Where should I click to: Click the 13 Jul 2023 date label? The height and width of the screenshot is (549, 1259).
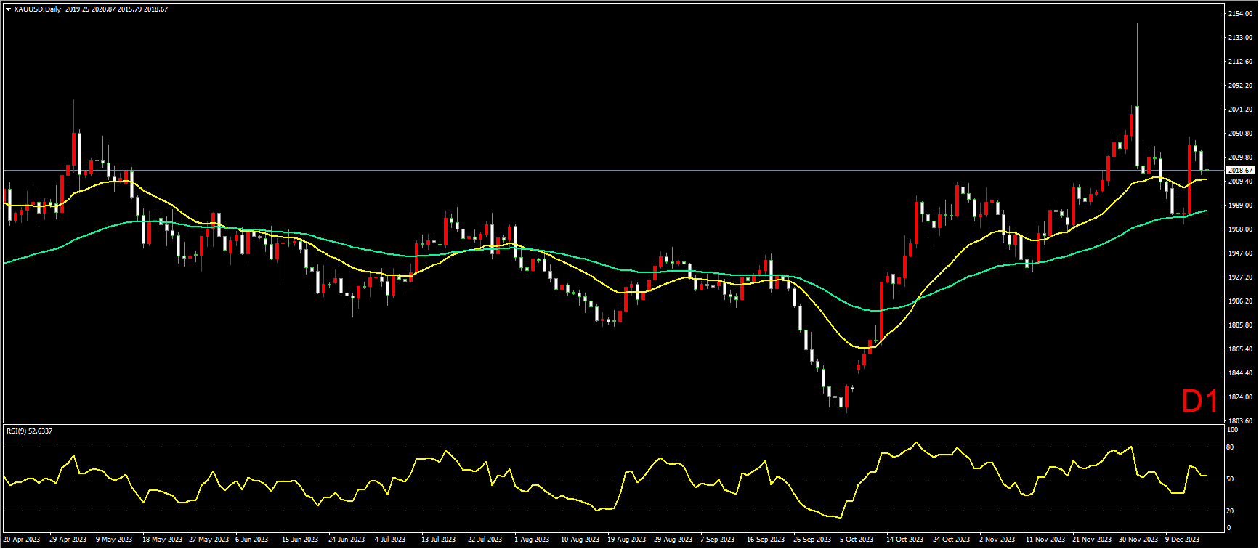pyautogui.click(x=438, y=540)
